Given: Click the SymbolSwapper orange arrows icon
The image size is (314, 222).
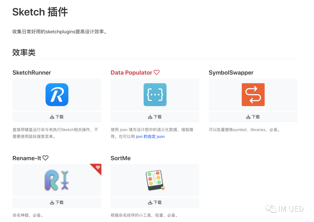Looking at the screenshot, I should coord(253,95).
